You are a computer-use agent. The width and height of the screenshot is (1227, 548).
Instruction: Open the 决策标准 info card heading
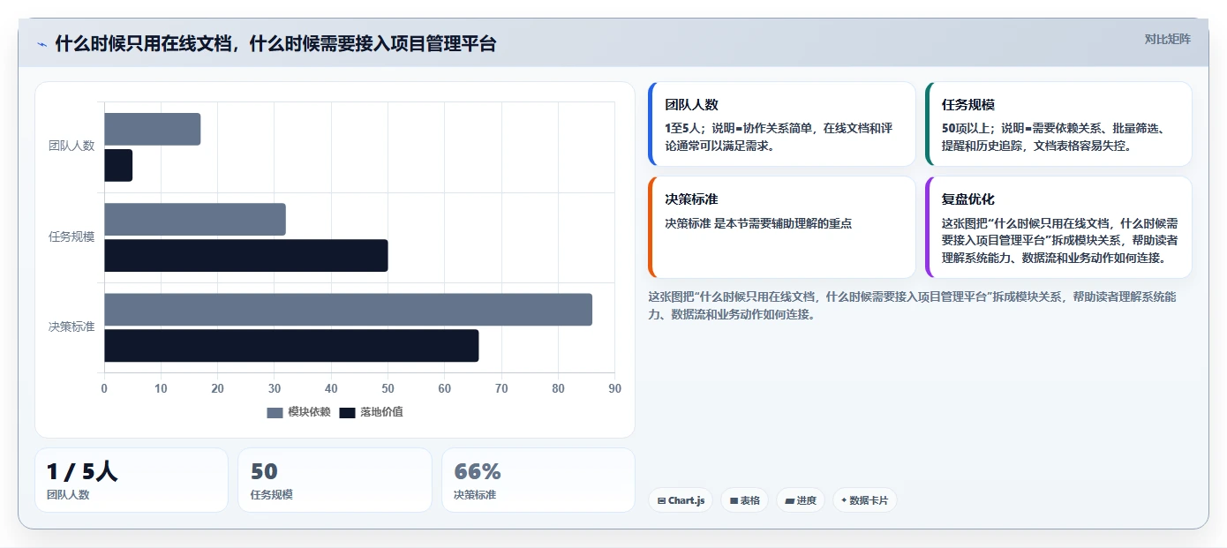coord(692,199)
